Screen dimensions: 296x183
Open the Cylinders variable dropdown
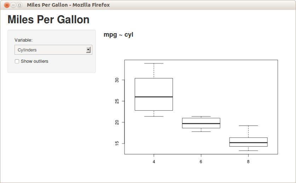point(53,50)
